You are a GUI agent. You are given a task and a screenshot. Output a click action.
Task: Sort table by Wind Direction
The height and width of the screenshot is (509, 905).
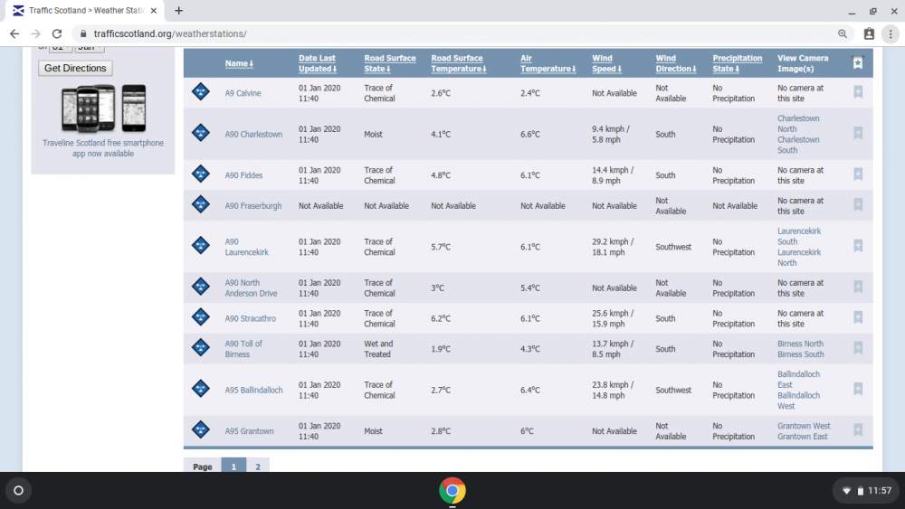pyautogui.click(x=676, y=63)
